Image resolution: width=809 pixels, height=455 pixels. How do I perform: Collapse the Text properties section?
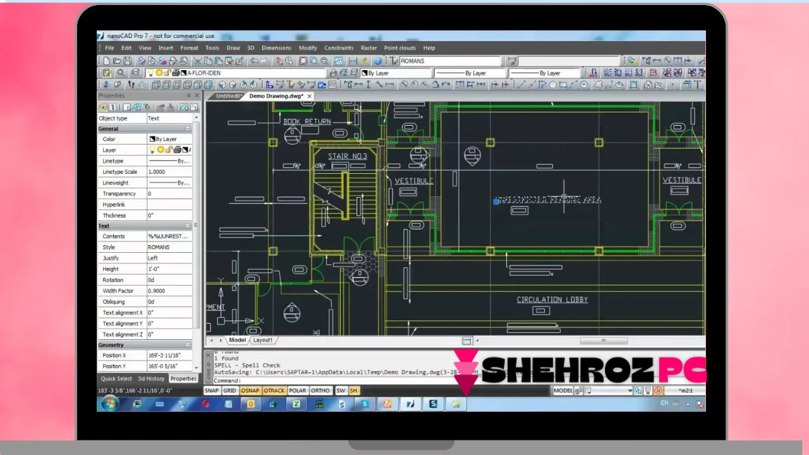[x=188, y=226]
